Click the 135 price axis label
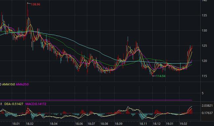The image size is (214, 126). coord(204,15)
